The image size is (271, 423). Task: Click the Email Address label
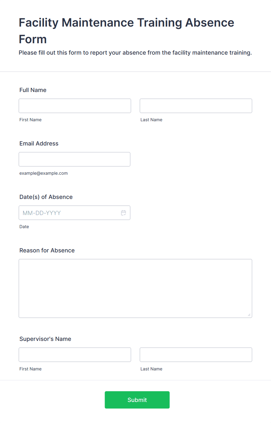coord(39,143)
